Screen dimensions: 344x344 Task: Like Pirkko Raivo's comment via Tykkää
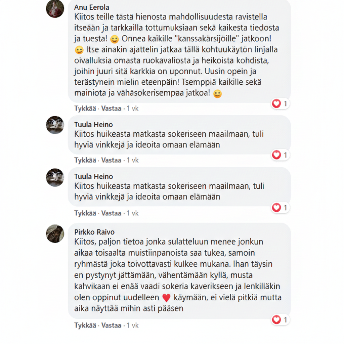[x=85, y=325]
